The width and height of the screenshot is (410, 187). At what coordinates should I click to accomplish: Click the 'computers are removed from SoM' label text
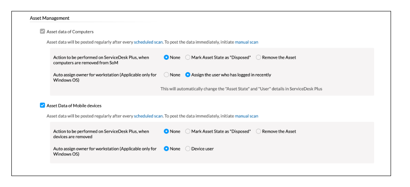tap(86, 63)
